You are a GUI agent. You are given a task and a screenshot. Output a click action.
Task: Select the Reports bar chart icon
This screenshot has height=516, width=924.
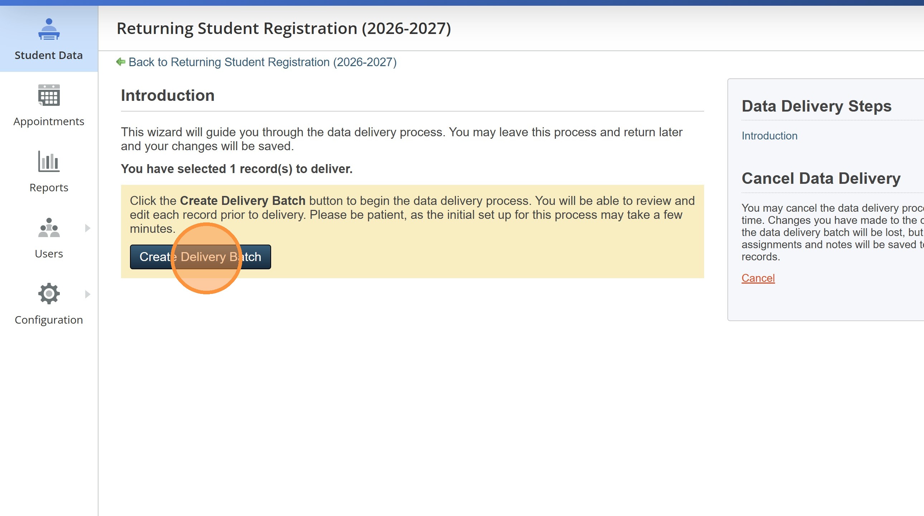click(x=49, y=162)
